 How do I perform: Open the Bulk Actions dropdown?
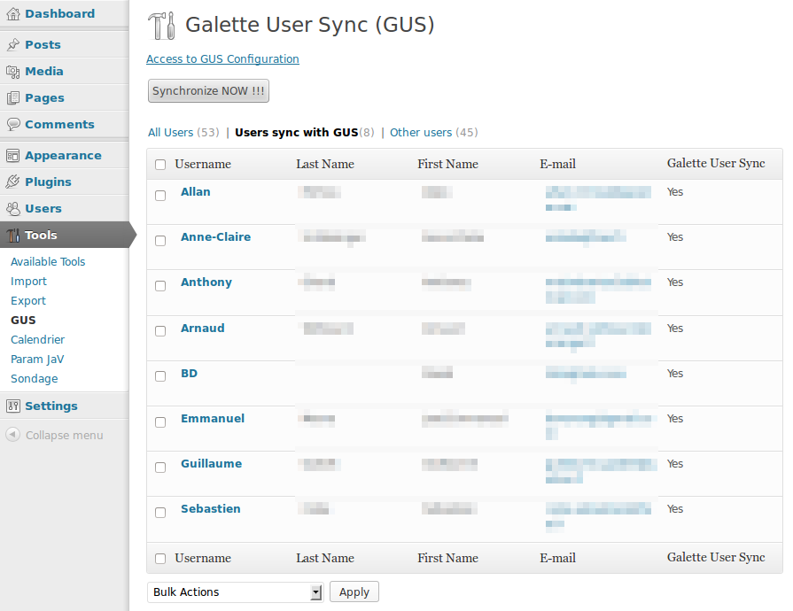(235, 592)
